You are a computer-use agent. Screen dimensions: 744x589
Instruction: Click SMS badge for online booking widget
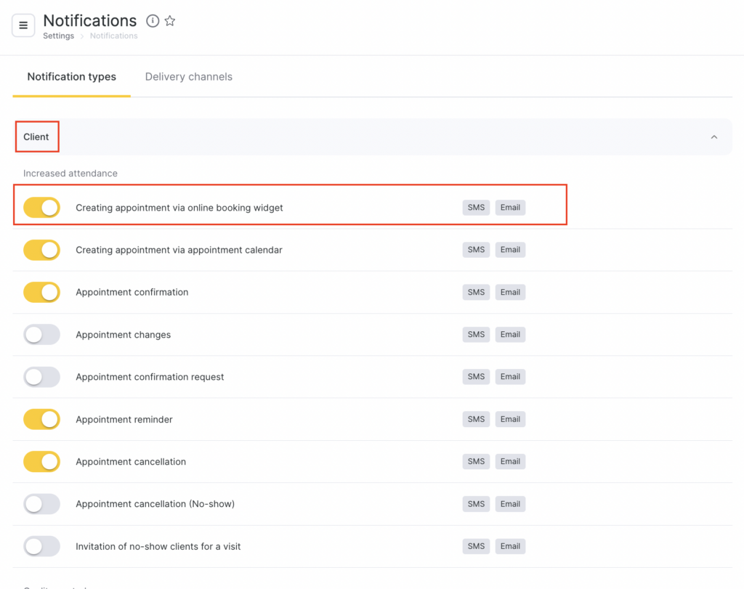tap(476, 208)
